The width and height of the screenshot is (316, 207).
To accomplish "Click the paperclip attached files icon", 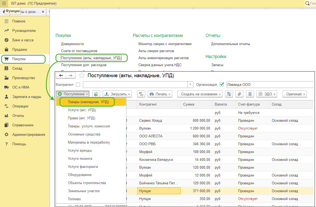I will (239, 94).
